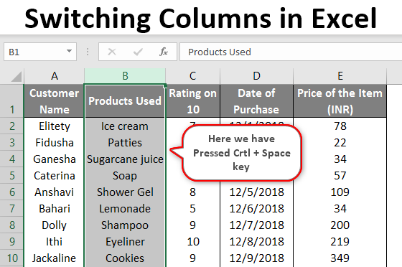Image resolution: width=402 pixels, height=267 pixels.
Task: Click the Enter checkmark icon in formula bar
Action: [x=138, y=52]
